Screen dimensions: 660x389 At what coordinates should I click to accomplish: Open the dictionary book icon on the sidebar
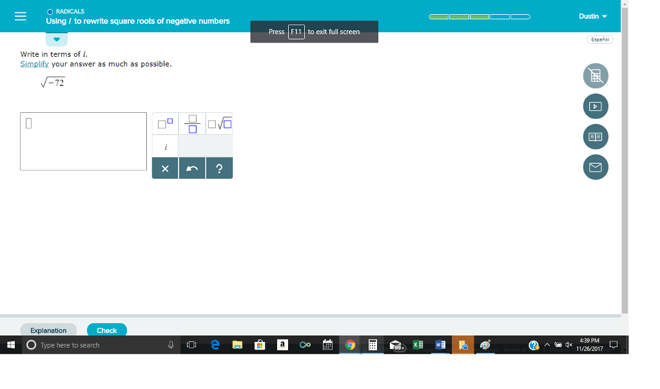click(x=595, y=136)
